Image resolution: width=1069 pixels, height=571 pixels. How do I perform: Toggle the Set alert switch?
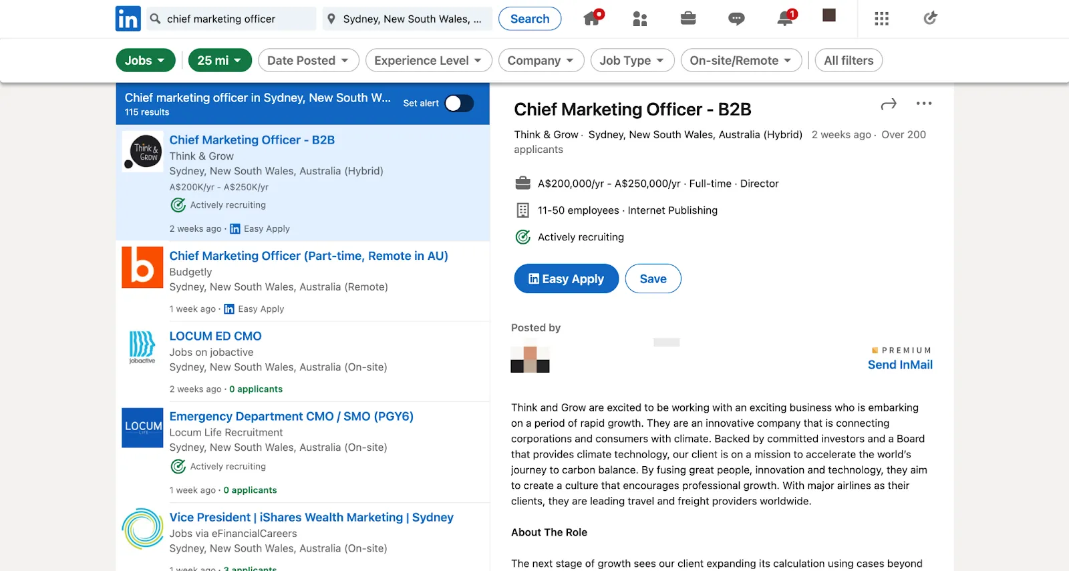click(x=459, y=103)
